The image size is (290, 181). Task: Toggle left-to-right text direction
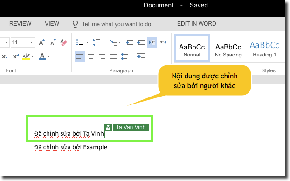pyautogui.click(x=152, y=42)
